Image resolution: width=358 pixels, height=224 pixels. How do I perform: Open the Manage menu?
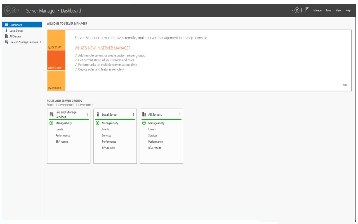pos(317,11)
